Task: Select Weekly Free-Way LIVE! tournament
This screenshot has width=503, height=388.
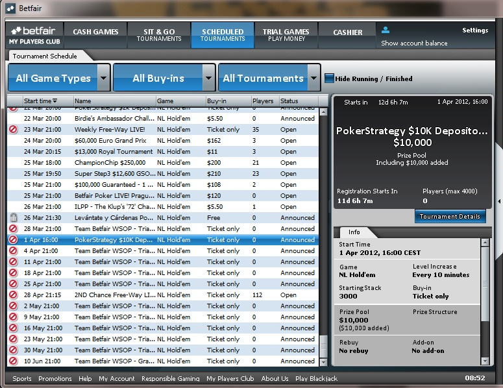Action: tap(163, 130)
